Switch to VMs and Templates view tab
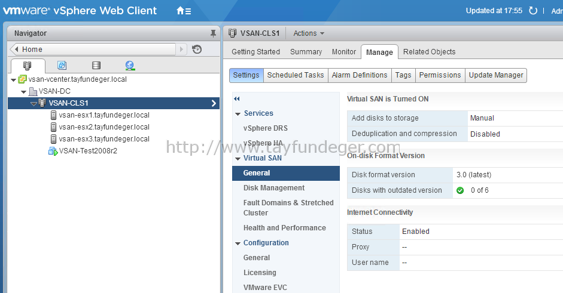Image resolution: width=563 pixels, height=293 pixels. (62, 65)
